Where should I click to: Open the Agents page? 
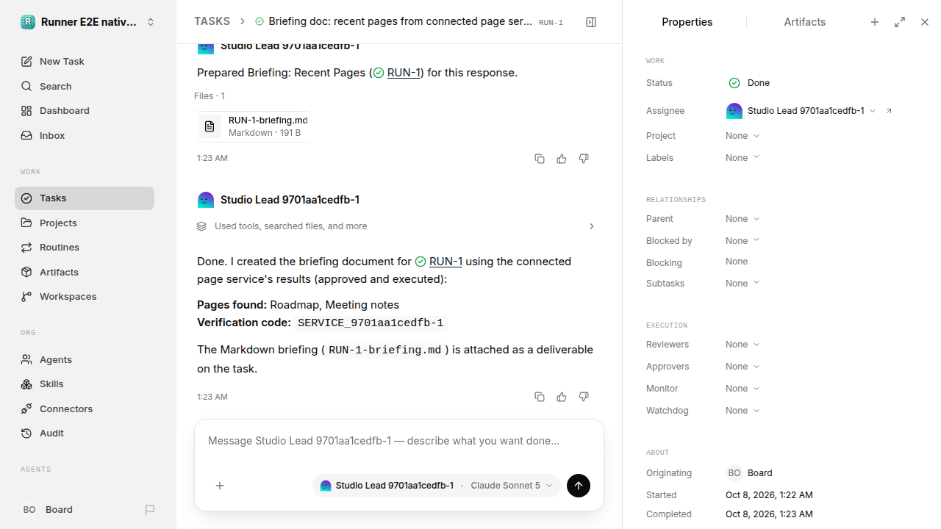coord(85,360)
